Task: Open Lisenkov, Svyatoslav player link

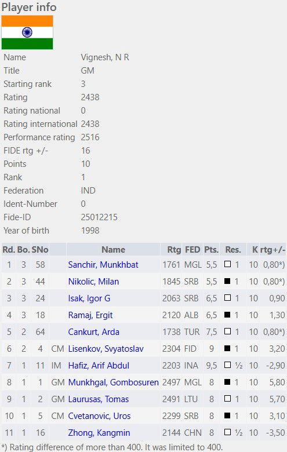Action: tap(106, 348)
